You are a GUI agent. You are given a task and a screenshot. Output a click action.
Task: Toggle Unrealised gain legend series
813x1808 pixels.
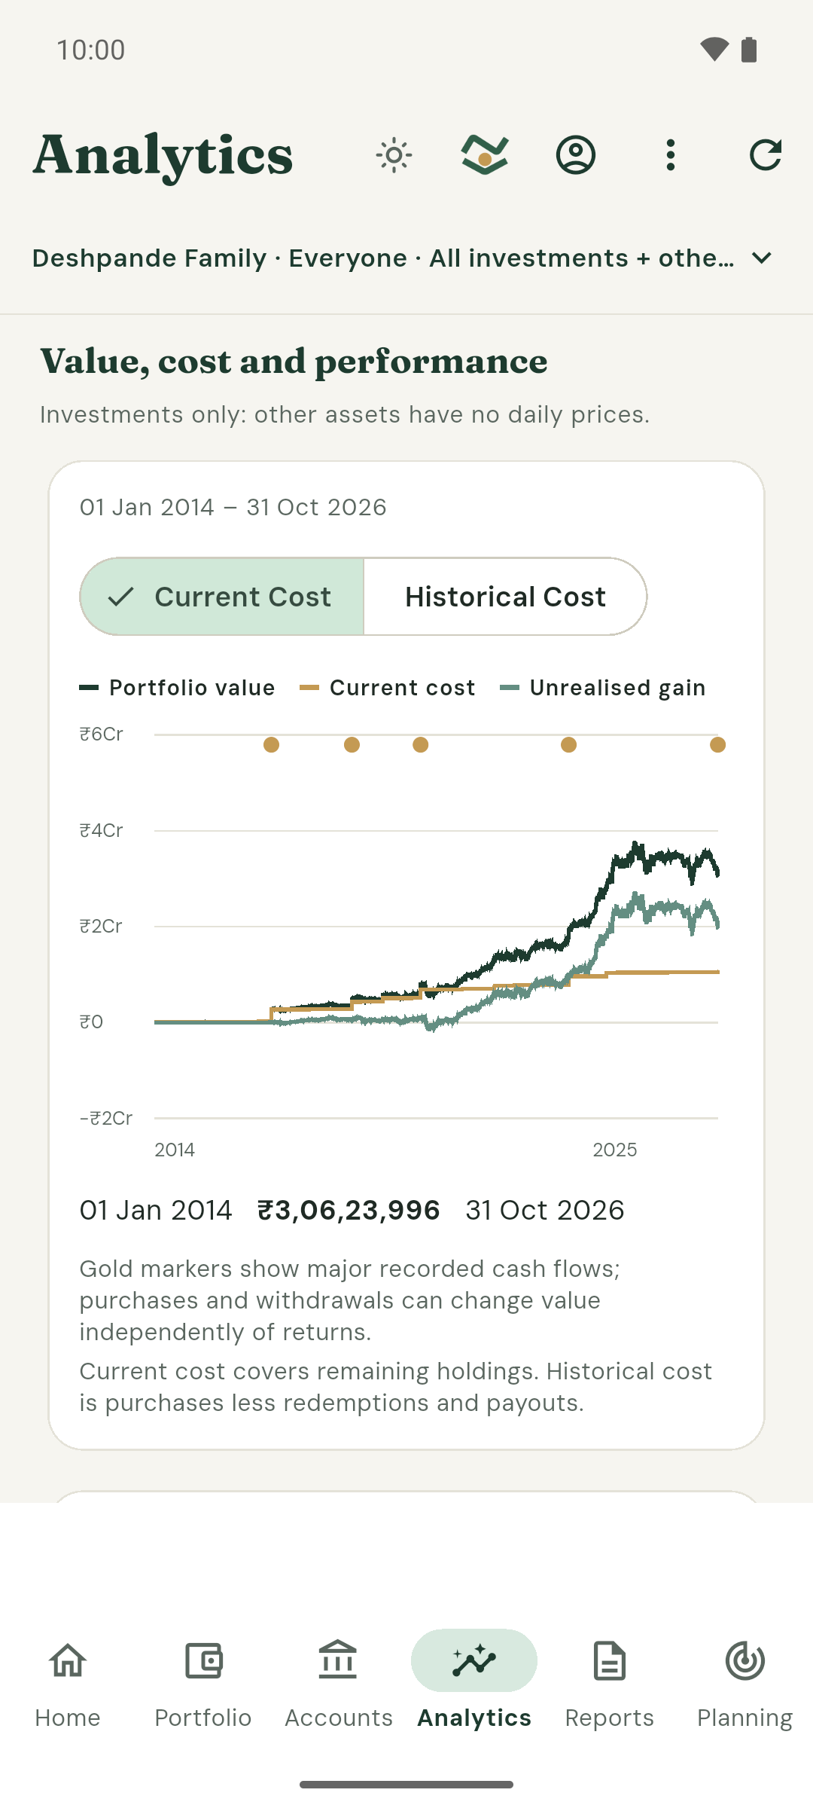pos(603,688)
